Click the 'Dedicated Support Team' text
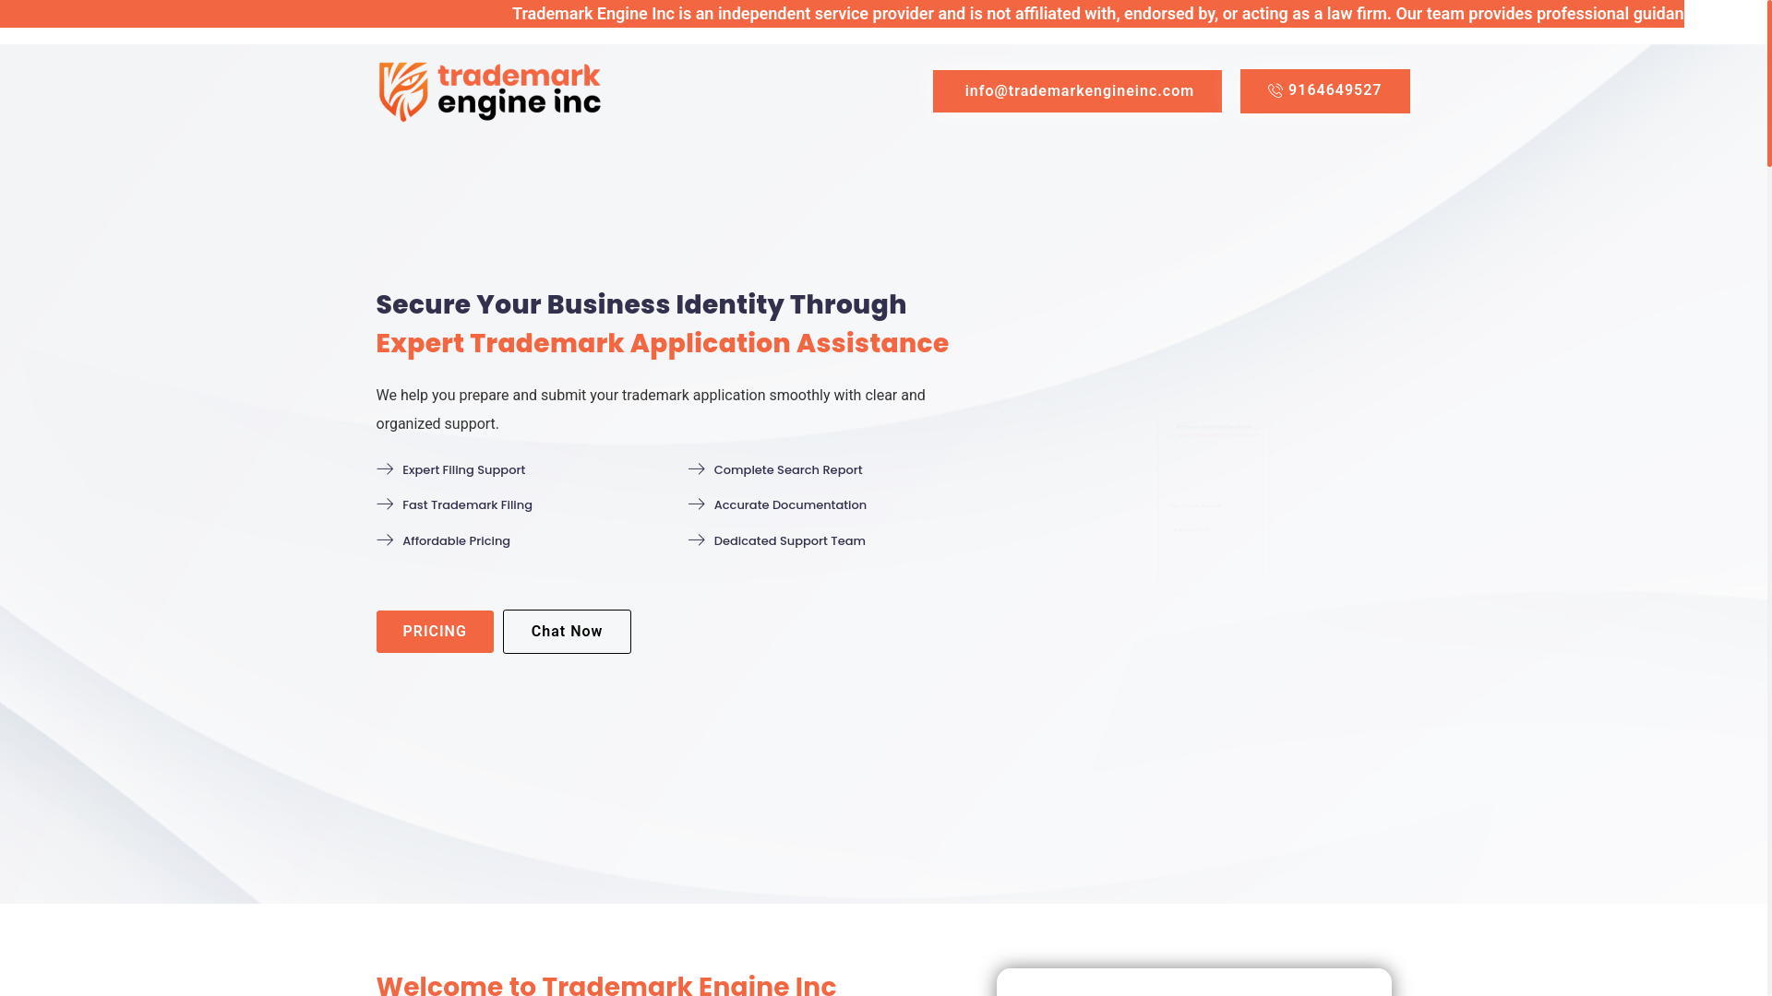 point(789,541)
